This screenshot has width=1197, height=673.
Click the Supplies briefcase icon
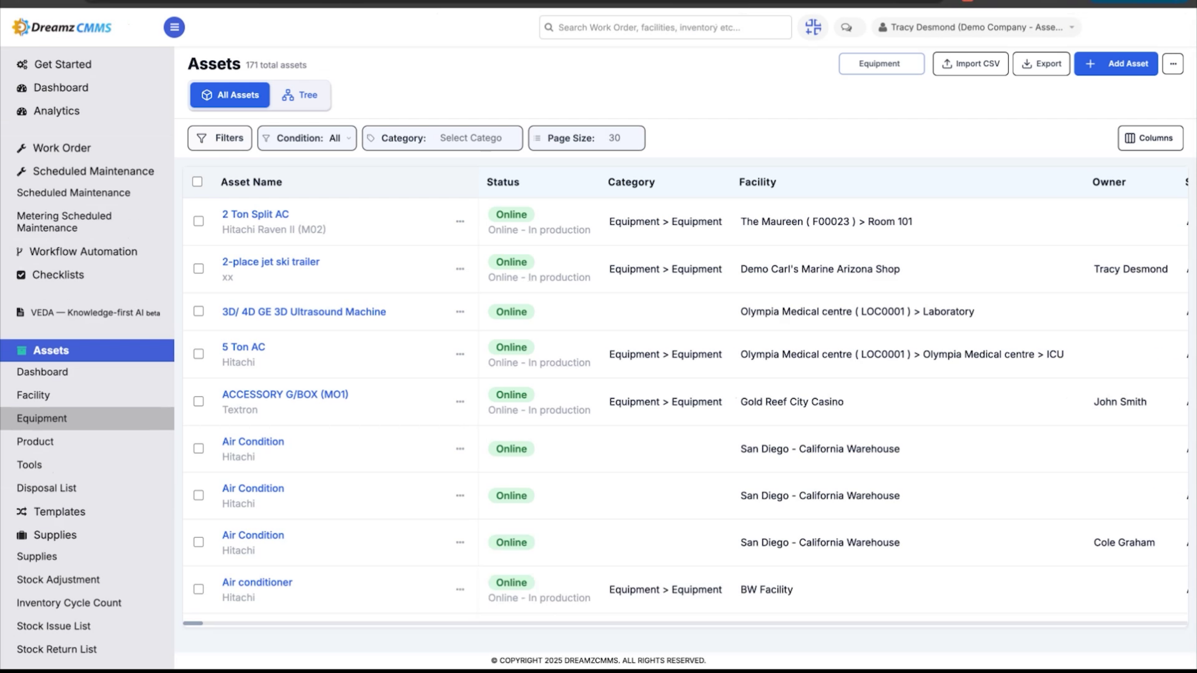point(21,535)
